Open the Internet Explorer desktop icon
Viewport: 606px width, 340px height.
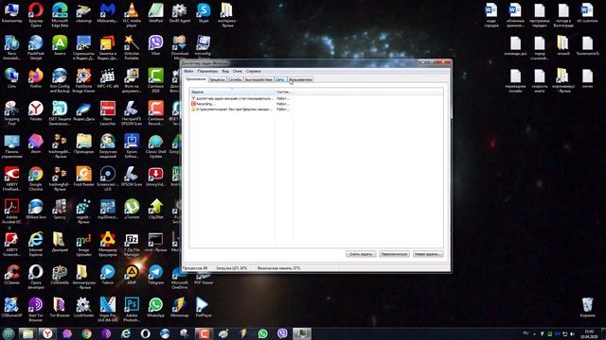36,244
